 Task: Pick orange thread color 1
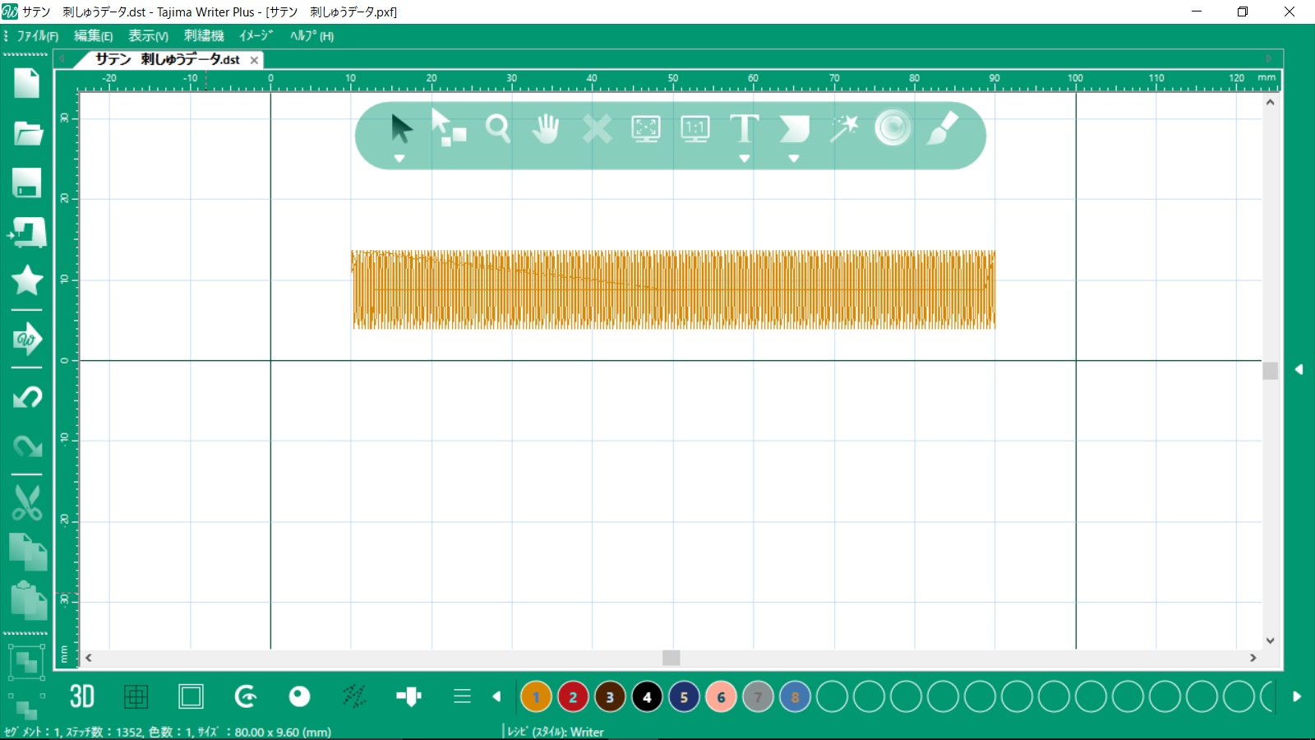coord(536,697)
